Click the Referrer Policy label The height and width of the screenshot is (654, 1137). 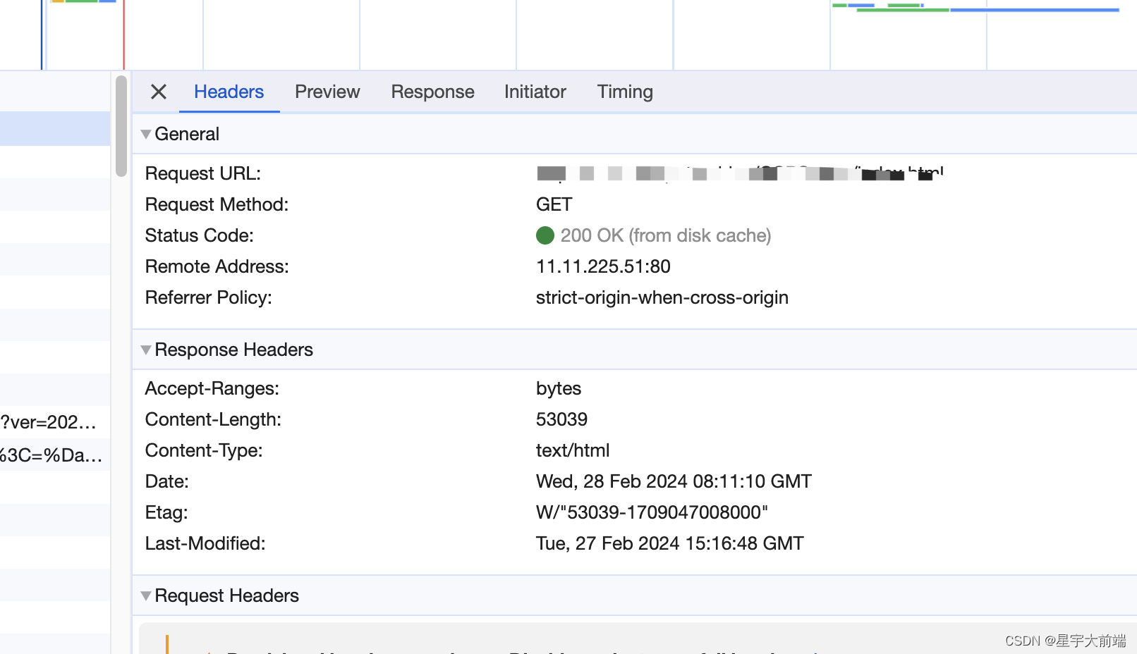pyautogui.click(x=208, y=297)
